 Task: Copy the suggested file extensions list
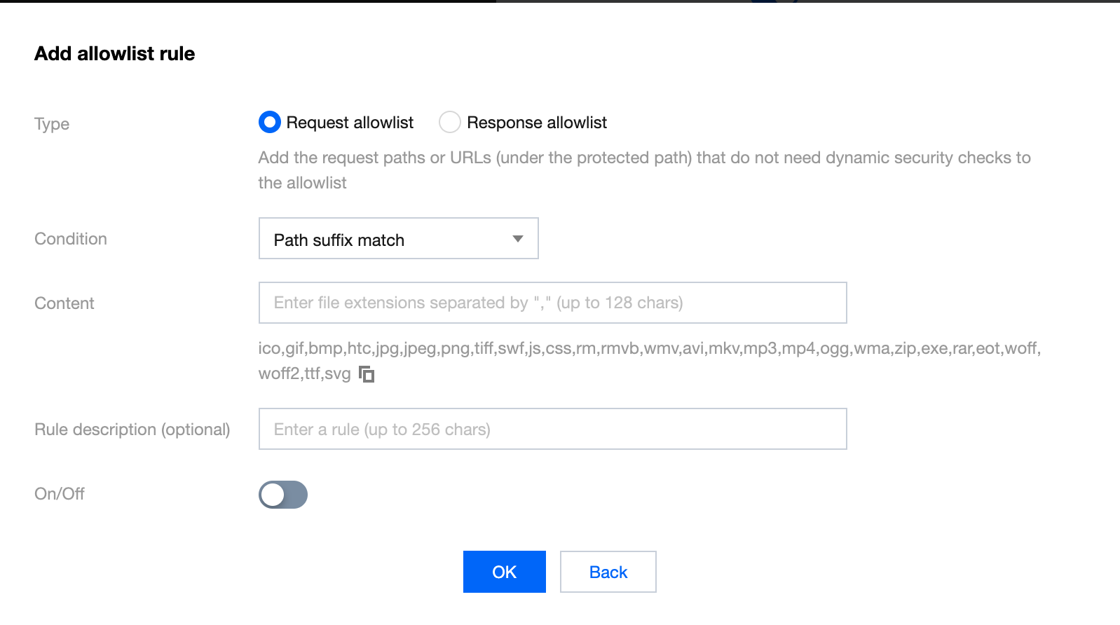tap(367, 374)
